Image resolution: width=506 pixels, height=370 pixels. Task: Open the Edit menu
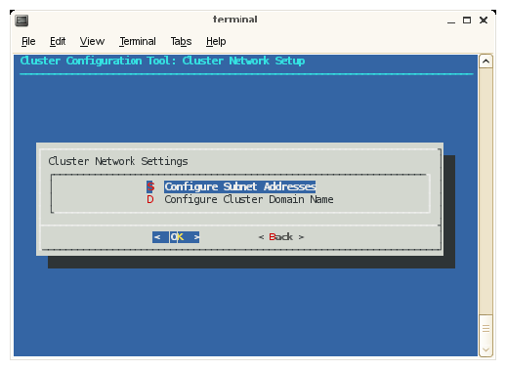click(58, 41)
